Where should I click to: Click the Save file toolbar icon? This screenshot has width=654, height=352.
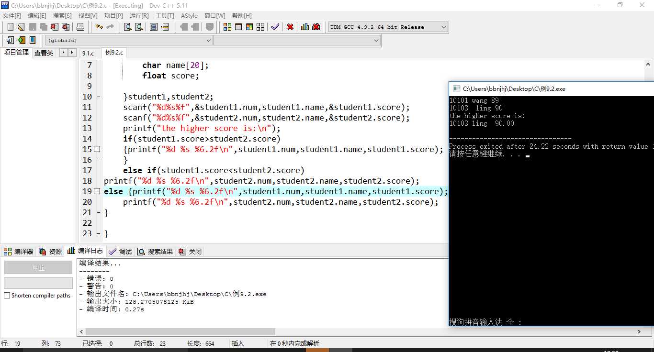coord(32,27)
